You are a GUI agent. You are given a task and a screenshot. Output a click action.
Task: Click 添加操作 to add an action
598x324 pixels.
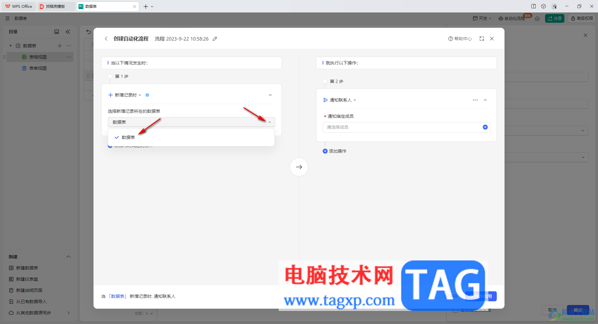335,151
